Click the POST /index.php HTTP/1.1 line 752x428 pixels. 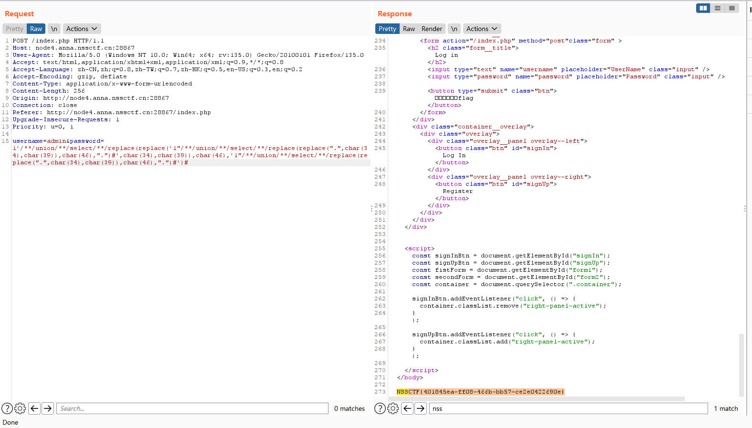coord(58,41)
